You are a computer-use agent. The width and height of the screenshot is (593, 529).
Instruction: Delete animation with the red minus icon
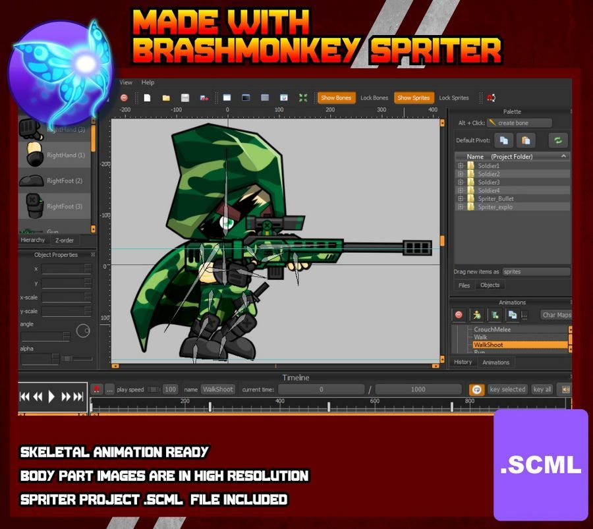coord(459,315)
